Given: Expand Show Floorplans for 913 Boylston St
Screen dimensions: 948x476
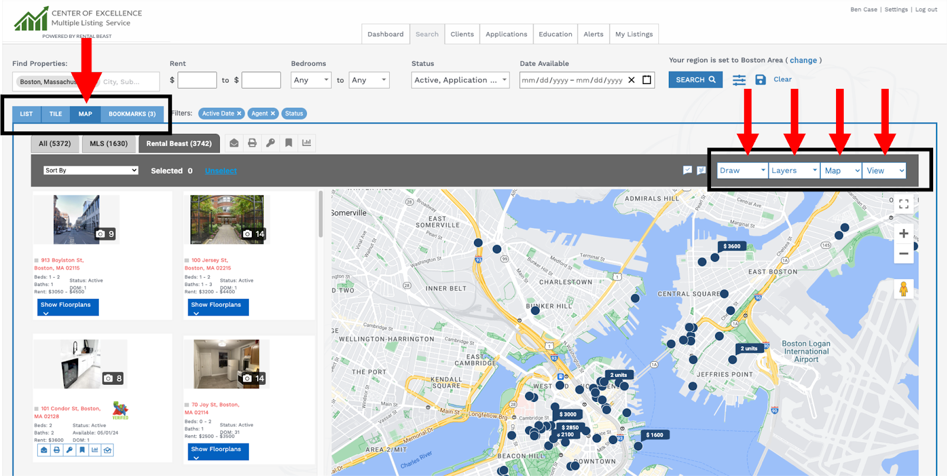Looking at the screenshot, I should [x=67, y=307].
